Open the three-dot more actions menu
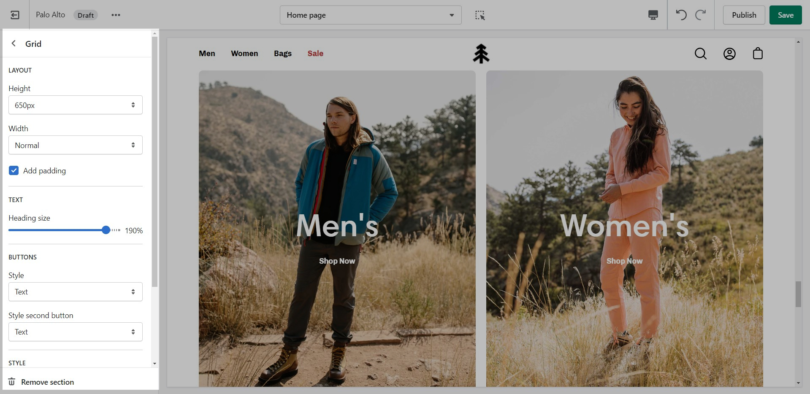 click(x=116, y=15)
